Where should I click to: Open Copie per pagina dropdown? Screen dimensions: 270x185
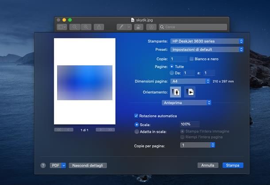(197, 145)
